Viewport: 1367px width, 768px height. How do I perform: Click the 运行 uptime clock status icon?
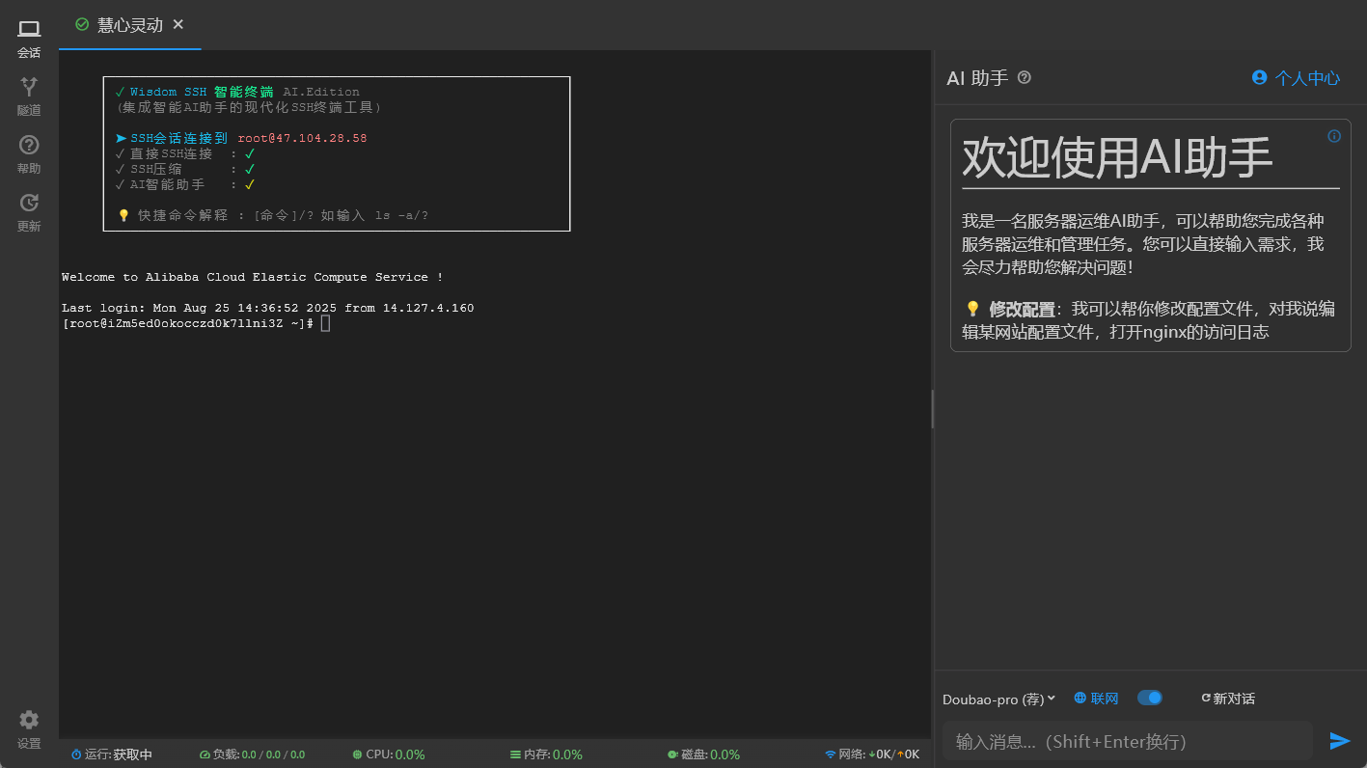76,754
